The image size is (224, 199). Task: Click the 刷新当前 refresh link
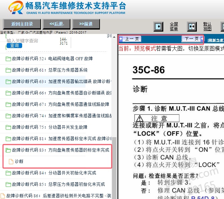click(216, 40)
